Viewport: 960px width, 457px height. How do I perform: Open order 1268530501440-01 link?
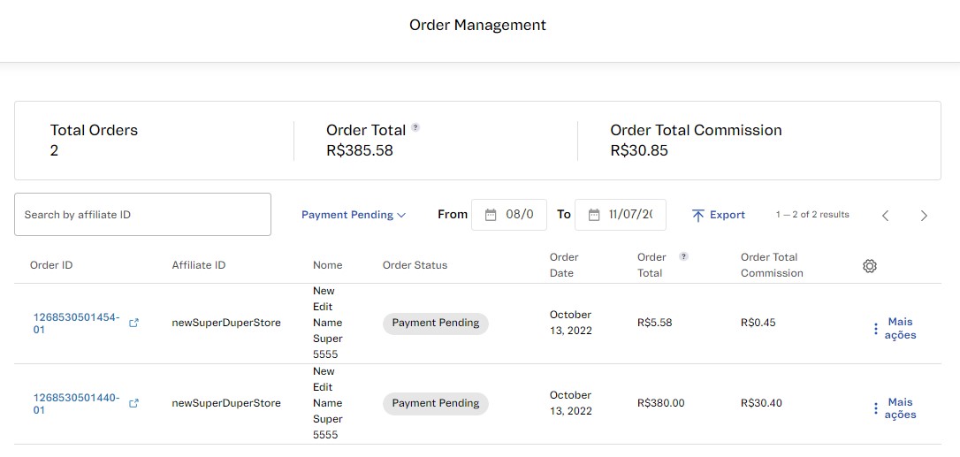tap(76, 404)
